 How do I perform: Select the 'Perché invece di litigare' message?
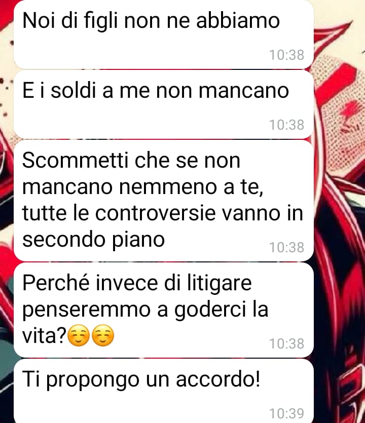[x=164, y=310]
